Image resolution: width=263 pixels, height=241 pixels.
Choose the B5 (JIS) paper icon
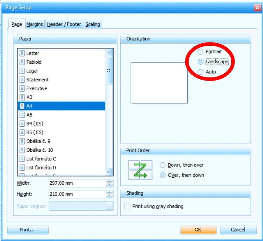[22, 132]
